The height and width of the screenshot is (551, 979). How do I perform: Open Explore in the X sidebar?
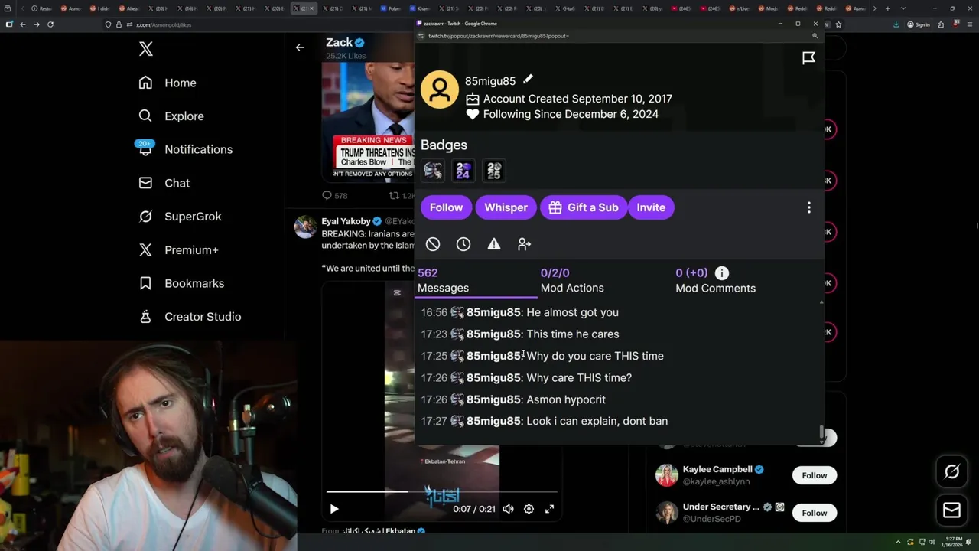click(171, 116)
